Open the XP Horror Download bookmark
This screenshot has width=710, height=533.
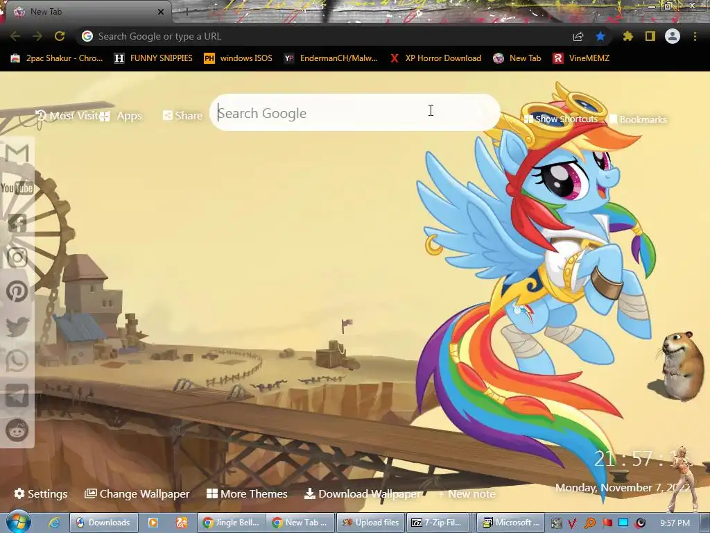pyautogui.click(x=435, y=58)
